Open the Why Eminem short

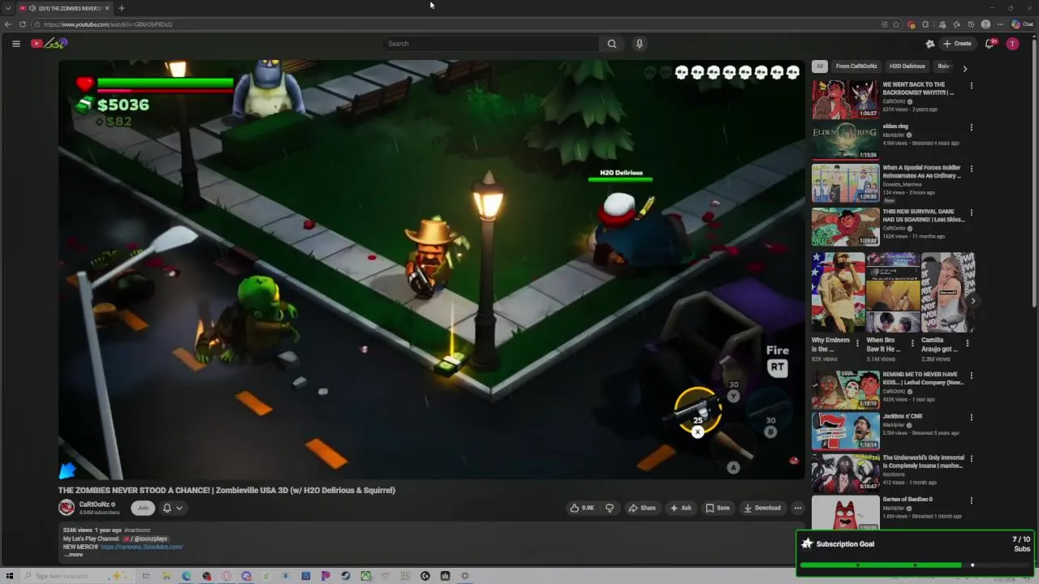838,293
